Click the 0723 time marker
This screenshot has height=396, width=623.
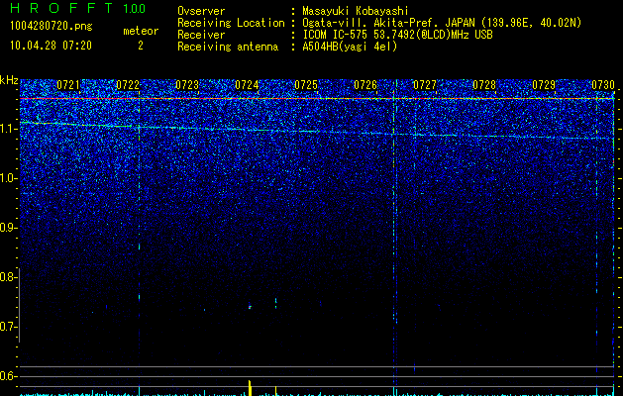[187, 85]
